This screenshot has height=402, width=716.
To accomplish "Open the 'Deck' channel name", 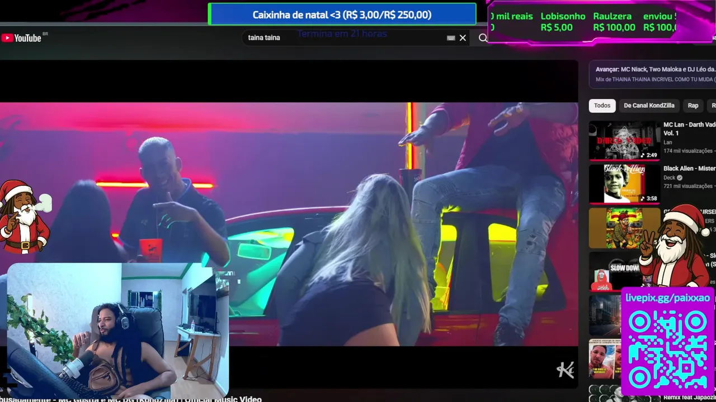I will 669,178.
